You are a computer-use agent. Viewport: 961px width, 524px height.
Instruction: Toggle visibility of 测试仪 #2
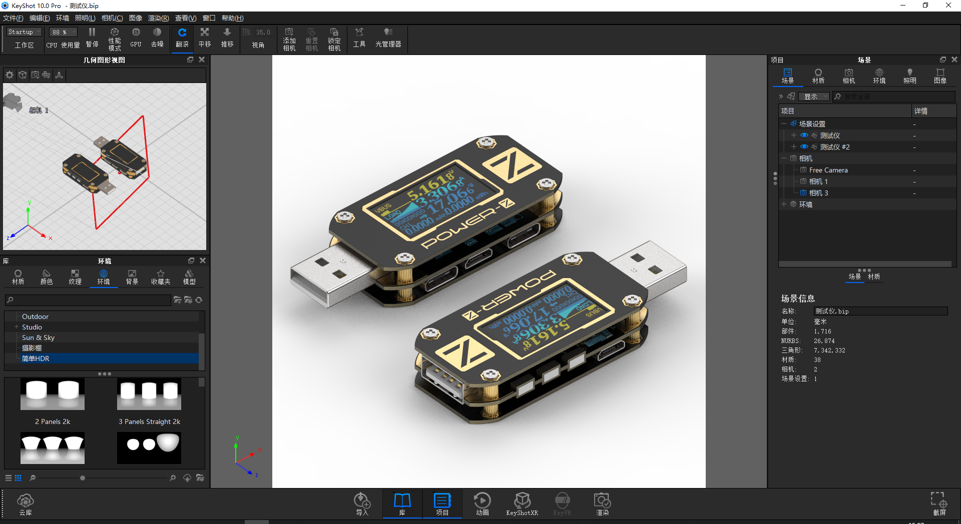click(804, 147)
